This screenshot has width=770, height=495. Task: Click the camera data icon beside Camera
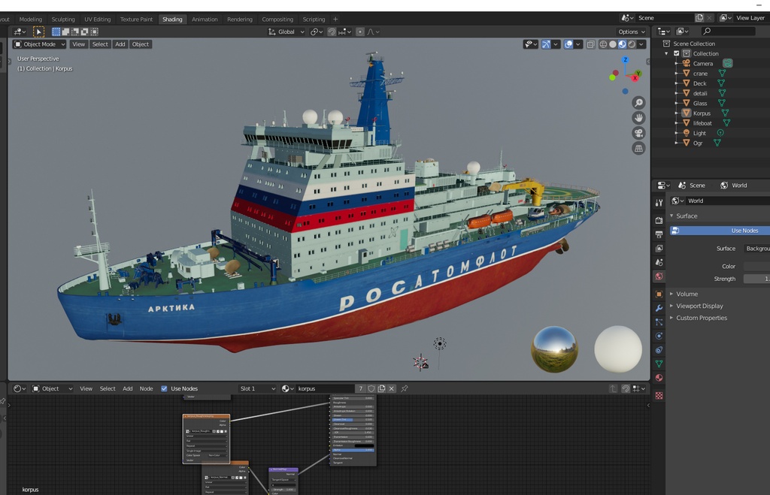click(727, 63)
